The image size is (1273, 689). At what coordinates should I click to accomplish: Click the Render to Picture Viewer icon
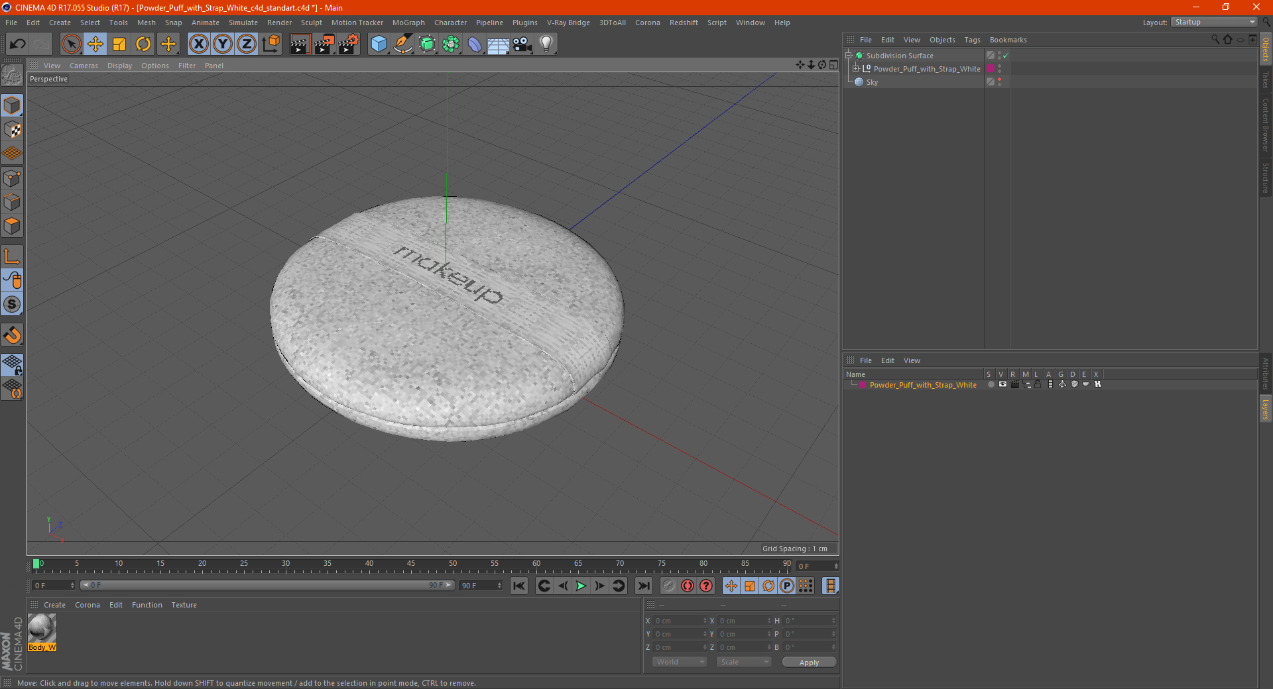click(324, 44)
